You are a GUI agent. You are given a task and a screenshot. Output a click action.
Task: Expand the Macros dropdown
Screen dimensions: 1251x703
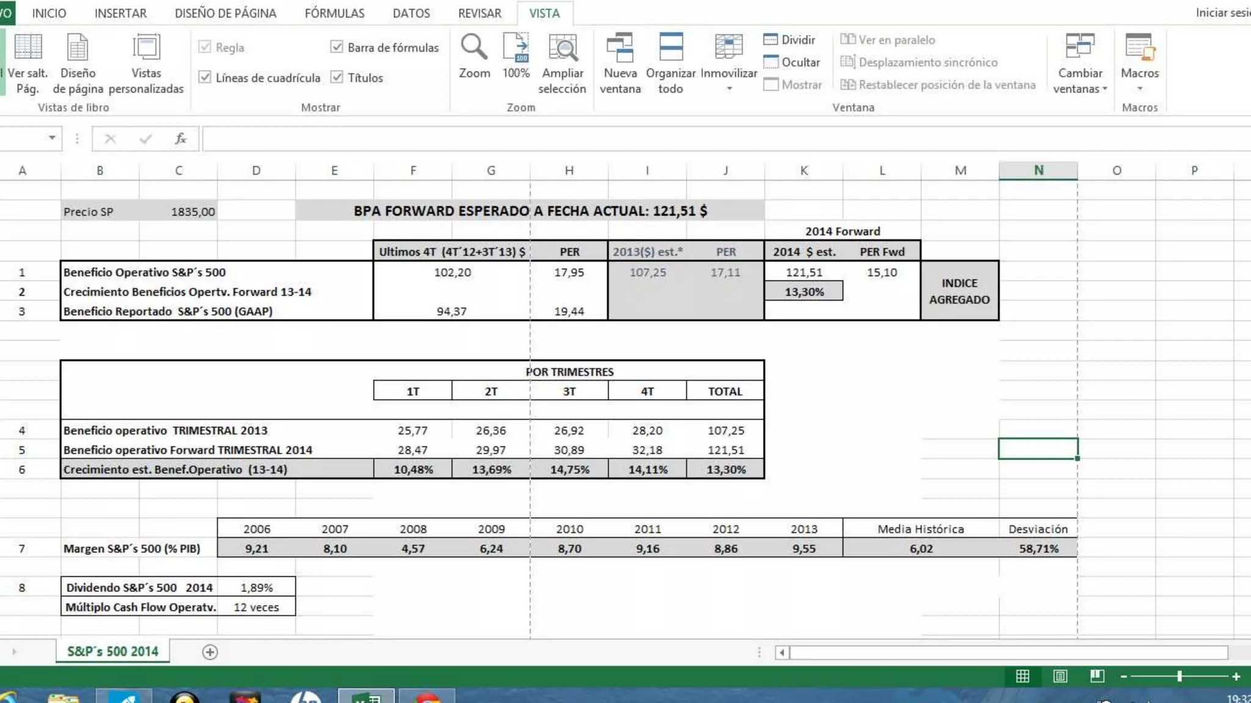click(x=1139, y=89)
